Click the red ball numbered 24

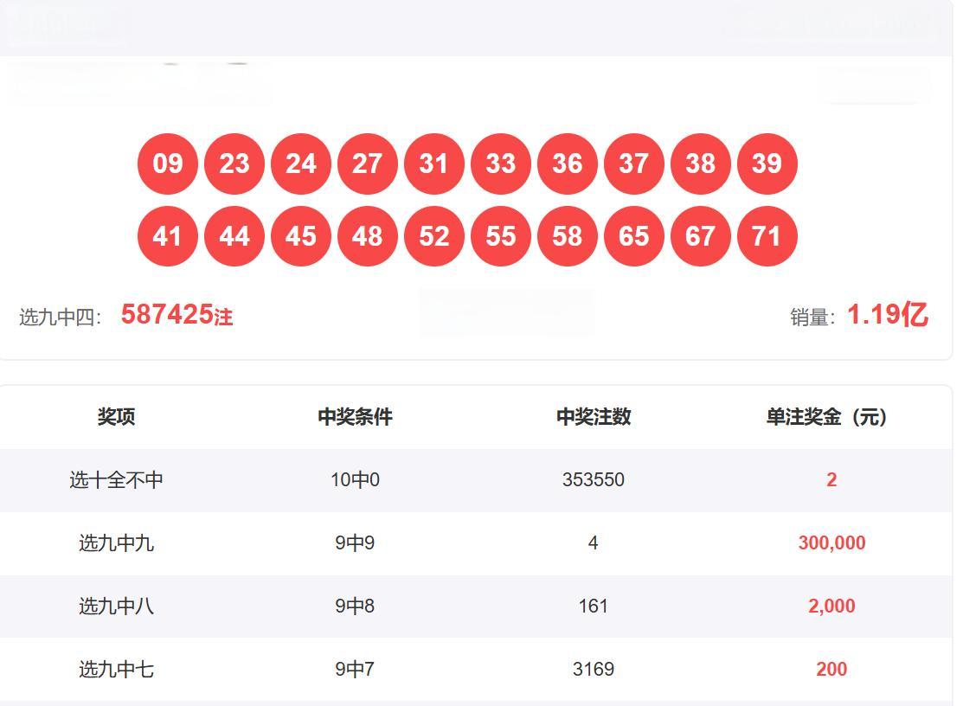pyautogui.click(x=300, y=164)
